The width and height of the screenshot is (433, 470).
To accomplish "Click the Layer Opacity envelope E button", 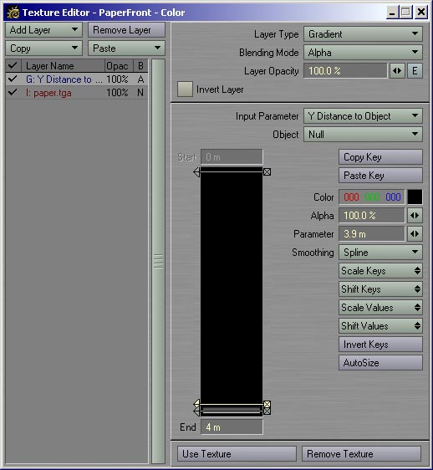I will click(415, 71).
